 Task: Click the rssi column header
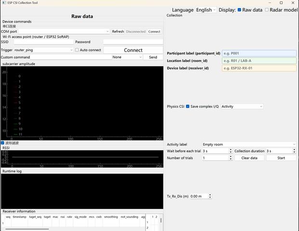click(x=63, y=217)
